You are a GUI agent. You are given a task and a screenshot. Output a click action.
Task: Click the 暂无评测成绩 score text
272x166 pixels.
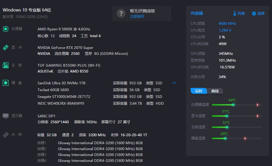coord(142,11)
